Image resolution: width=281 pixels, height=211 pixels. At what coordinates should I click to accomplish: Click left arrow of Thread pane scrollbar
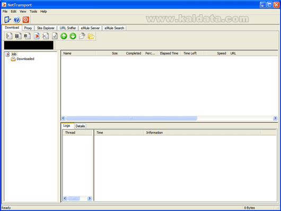tap(65, 198)
